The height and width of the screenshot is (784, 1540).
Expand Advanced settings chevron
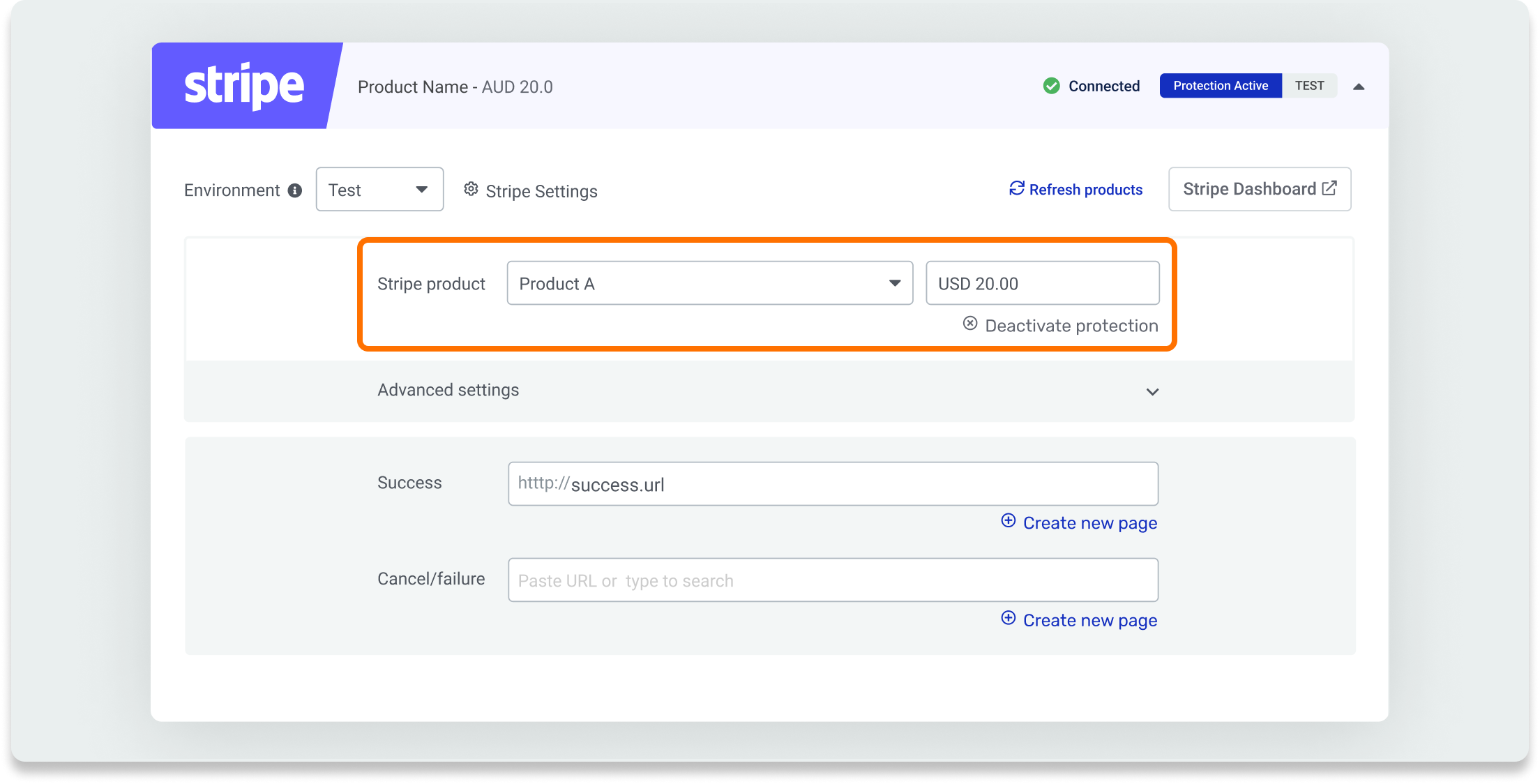1152,392
